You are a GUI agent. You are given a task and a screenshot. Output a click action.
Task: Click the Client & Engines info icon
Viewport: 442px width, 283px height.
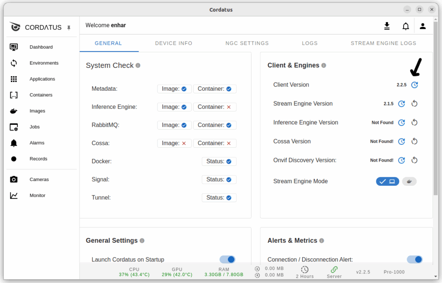[x=324, y=66]
